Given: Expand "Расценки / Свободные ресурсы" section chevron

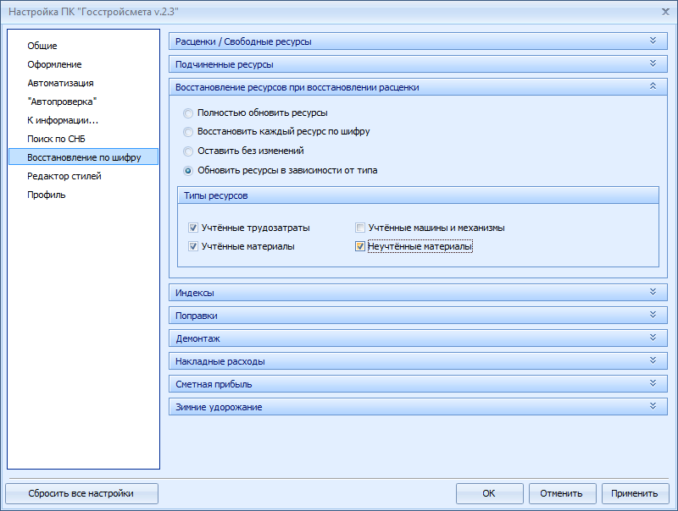Looking at the screenshot, I should coord(653,41).
